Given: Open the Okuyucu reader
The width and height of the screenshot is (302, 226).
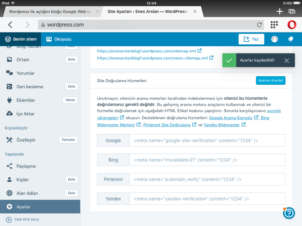Looking at the screenshot, I should (59, 39).
